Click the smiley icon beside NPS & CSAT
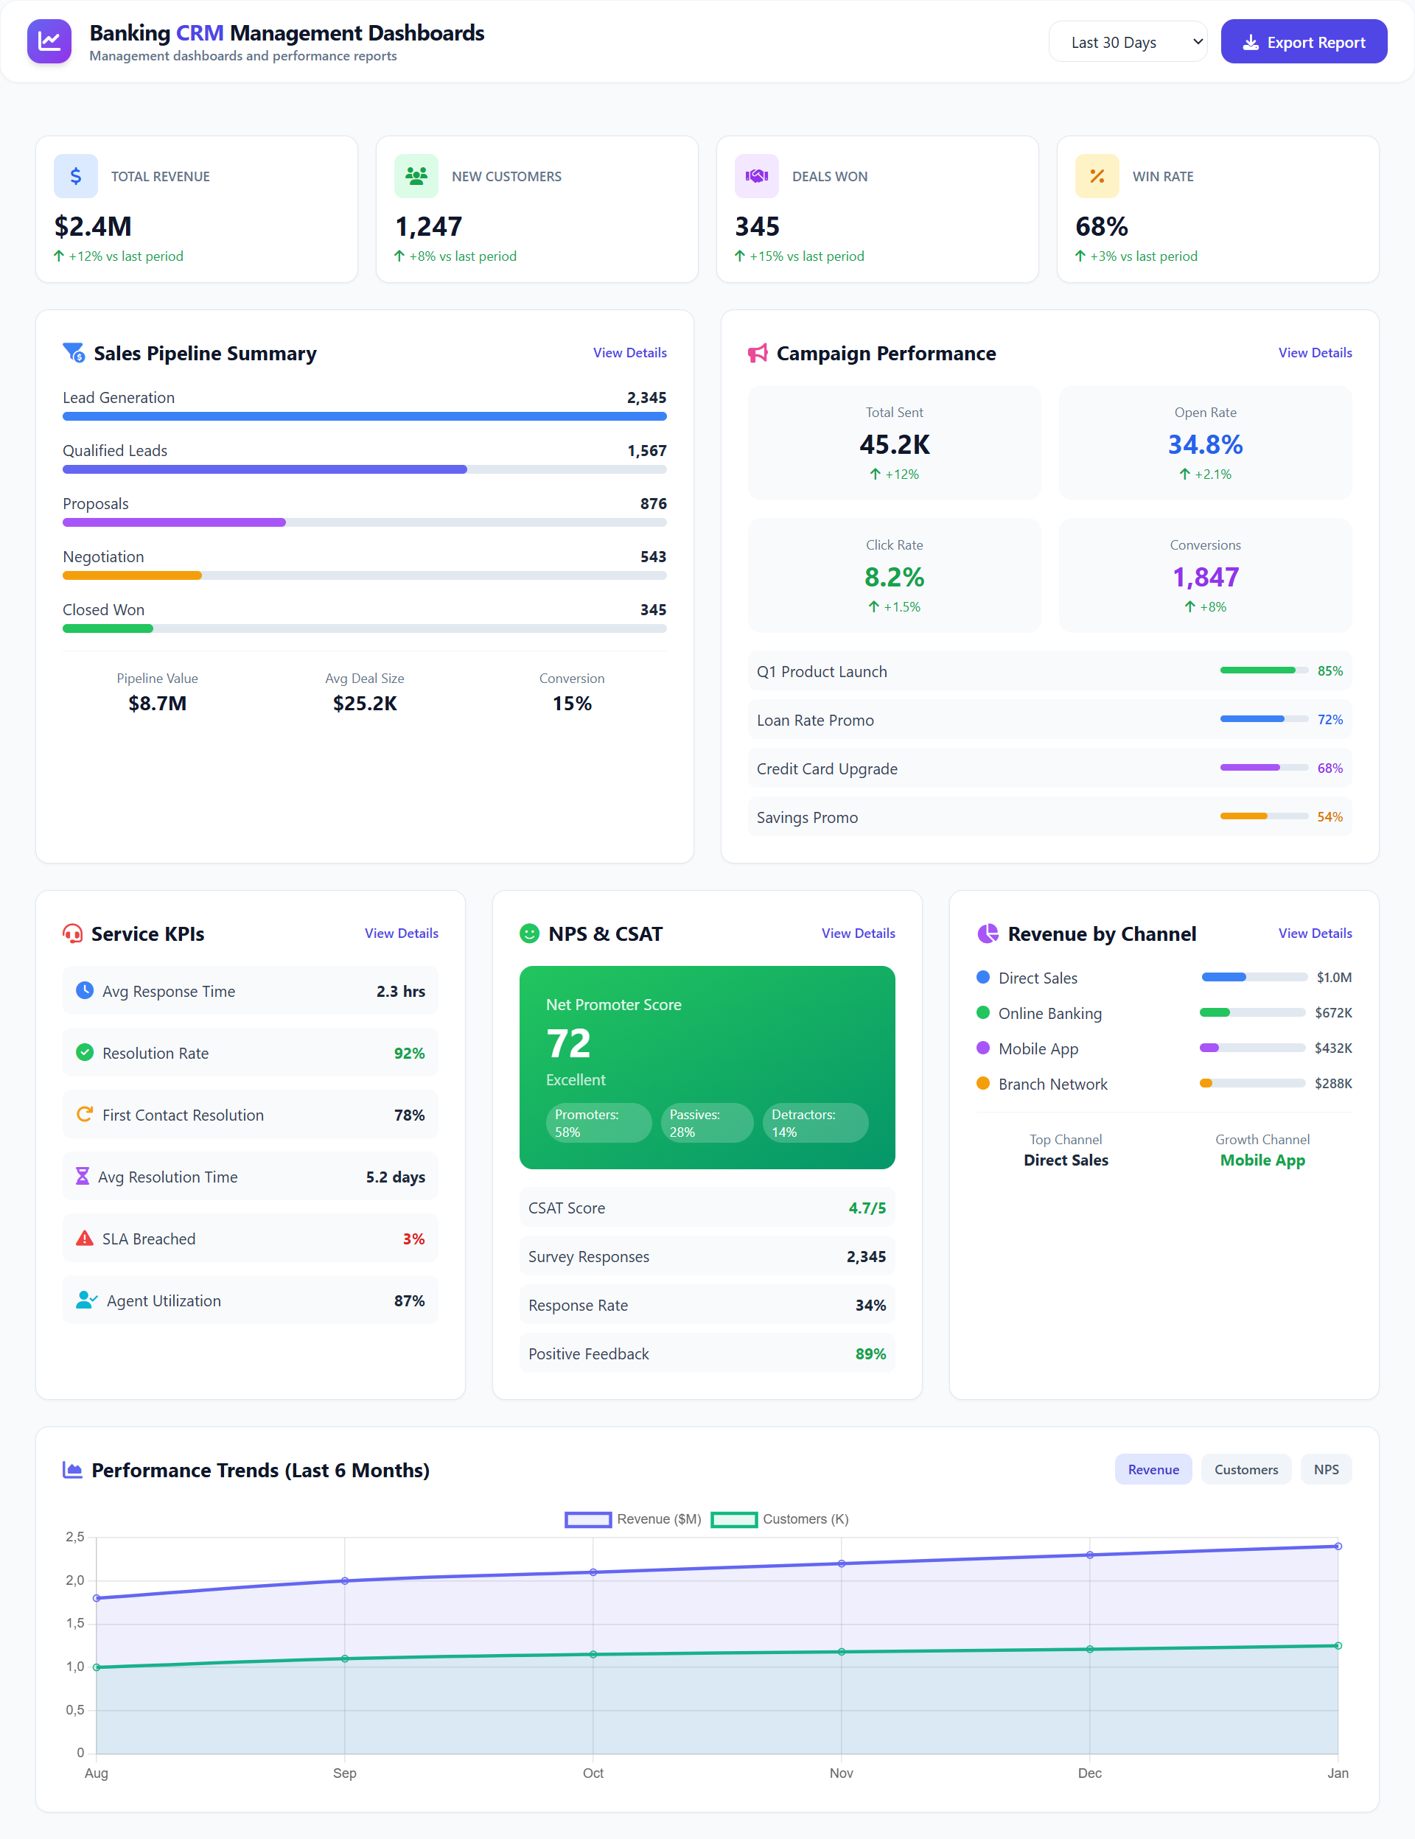The width and height of the screenshot is (1415, 1839). pyautogui.click(x=529, y=933)
